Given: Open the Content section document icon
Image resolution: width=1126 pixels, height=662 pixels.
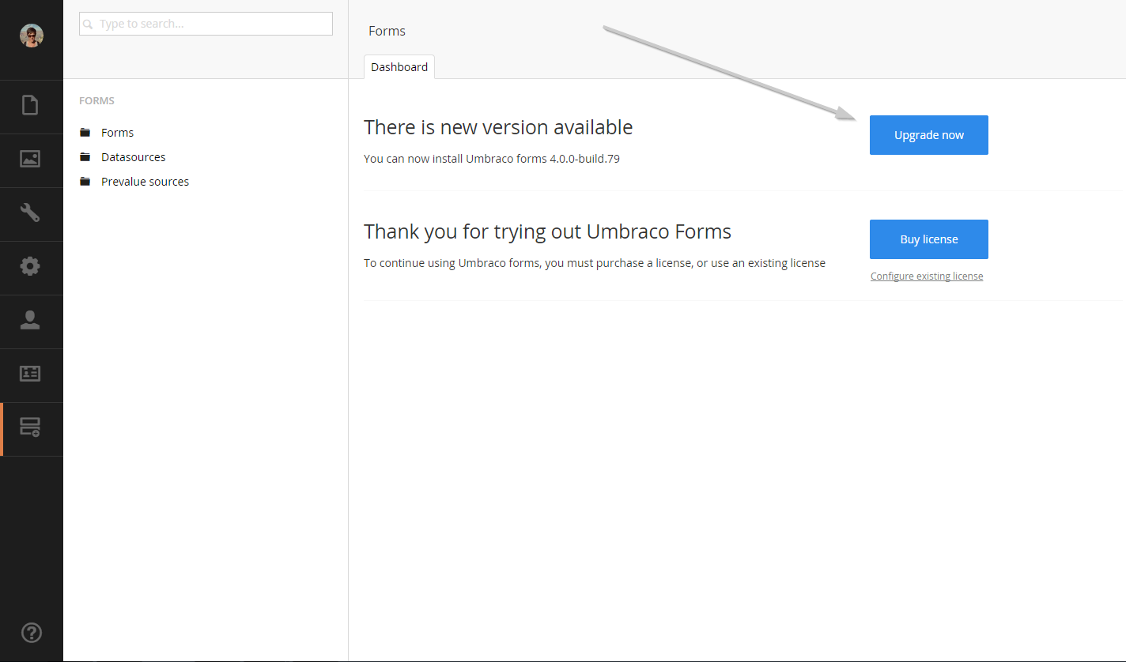Looking at the screenshot, I should [30, 105].
